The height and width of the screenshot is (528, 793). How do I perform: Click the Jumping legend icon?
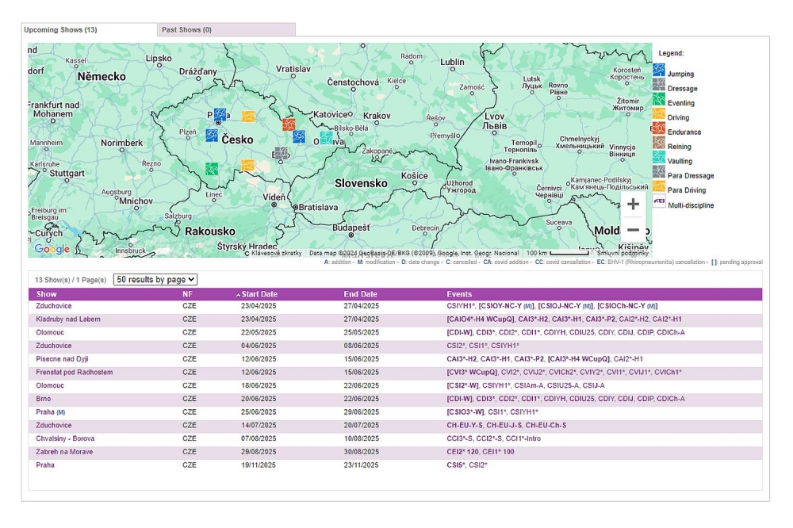click(x=658, y=70)
